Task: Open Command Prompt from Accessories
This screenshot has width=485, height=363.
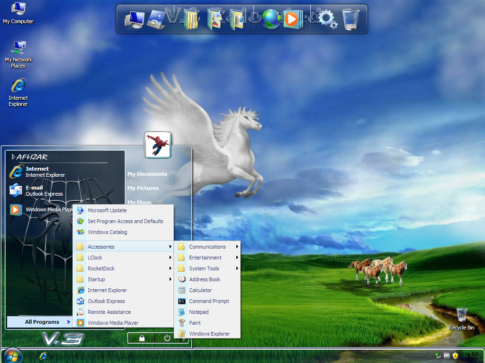Action: (x=207, y=301)
